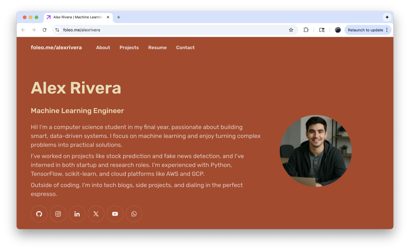Open the YouTube channel icon
The image size is (410, 251).
point(115,214)
